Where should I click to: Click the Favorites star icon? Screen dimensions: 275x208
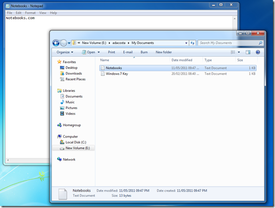[59, 62]
